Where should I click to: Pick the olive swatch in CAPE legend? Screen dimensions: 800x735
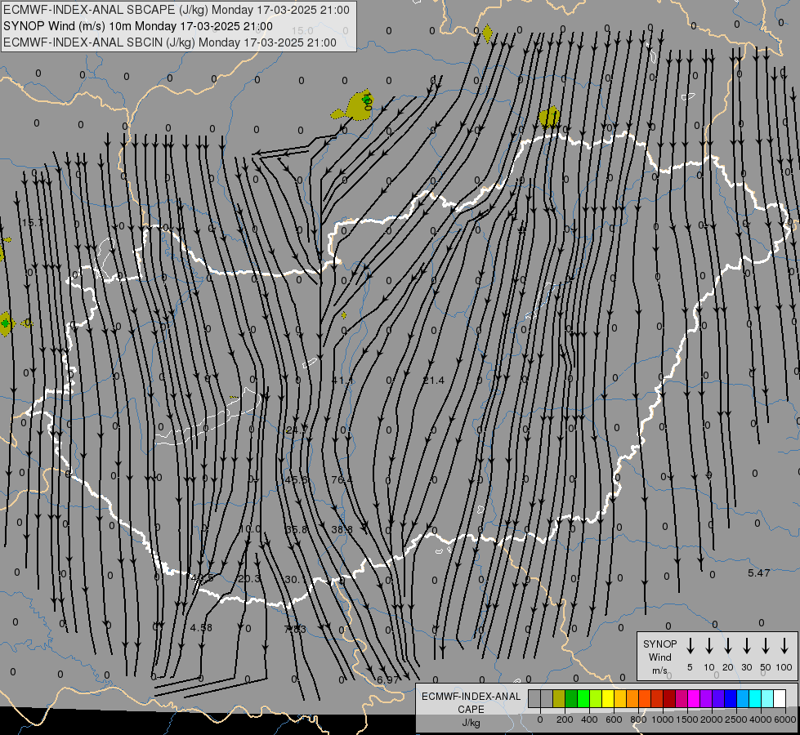pos(559,698)
